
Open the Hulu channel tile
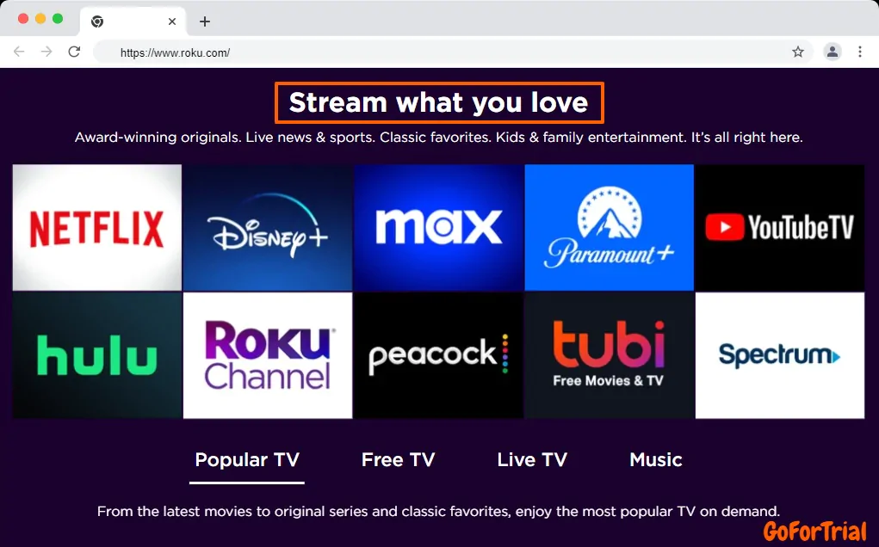click(x=97, y=355)
